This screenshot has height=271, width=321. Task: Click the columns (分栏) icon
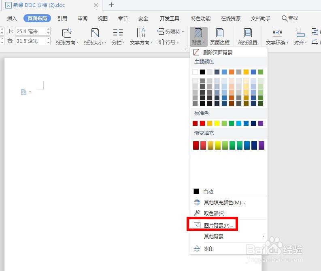pos(118,33)
